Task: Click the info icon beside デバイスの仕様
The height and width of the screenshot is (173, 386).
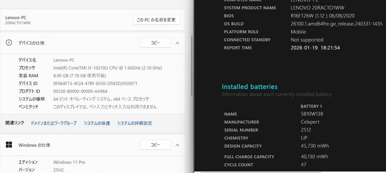Action: (x=9, y=43)
